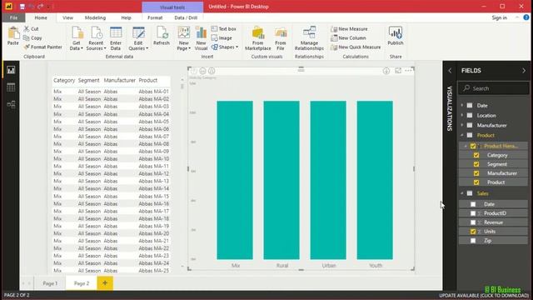Save the file from title bar
Screen dimensions: 533x300
point(22,7)
